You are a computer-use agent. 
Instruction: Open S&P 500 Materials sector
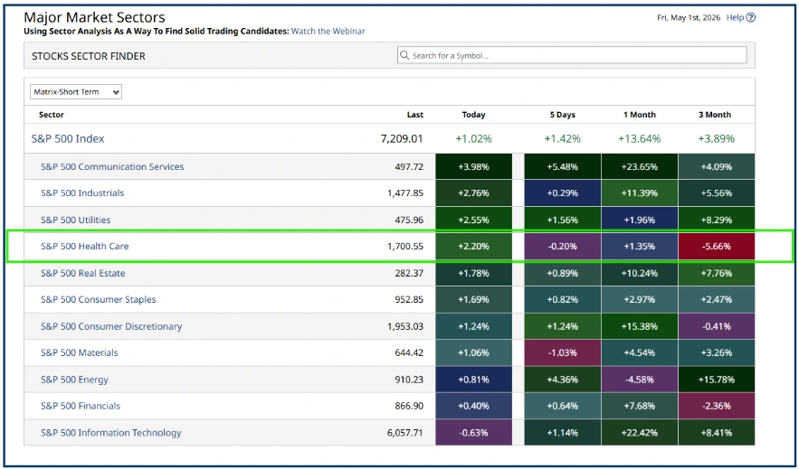point(79,352)
